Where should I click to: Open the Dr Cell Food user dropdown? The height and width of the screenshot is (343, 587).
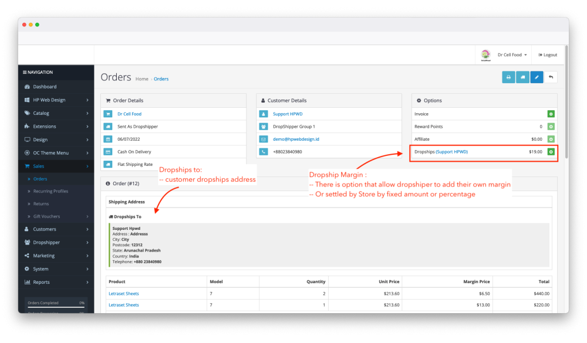[x=512, y=55]
